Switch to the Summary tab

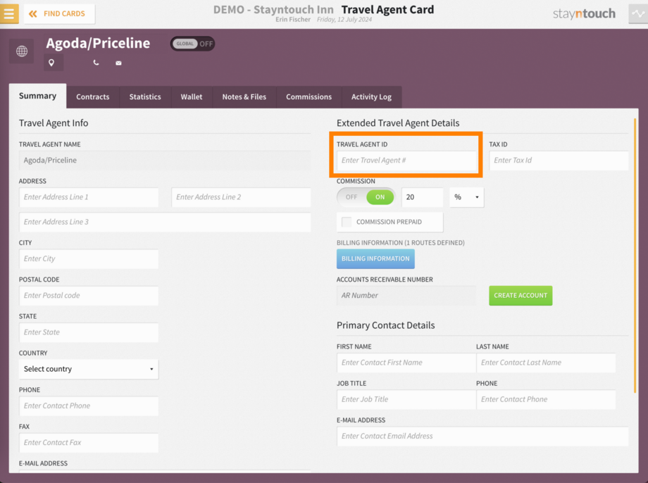point(37,96)
